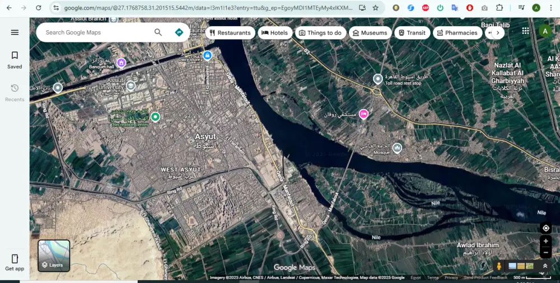The image size is (560, 283).
Task: Filter the map by Hotels
Action: click(x=275, y=33)
